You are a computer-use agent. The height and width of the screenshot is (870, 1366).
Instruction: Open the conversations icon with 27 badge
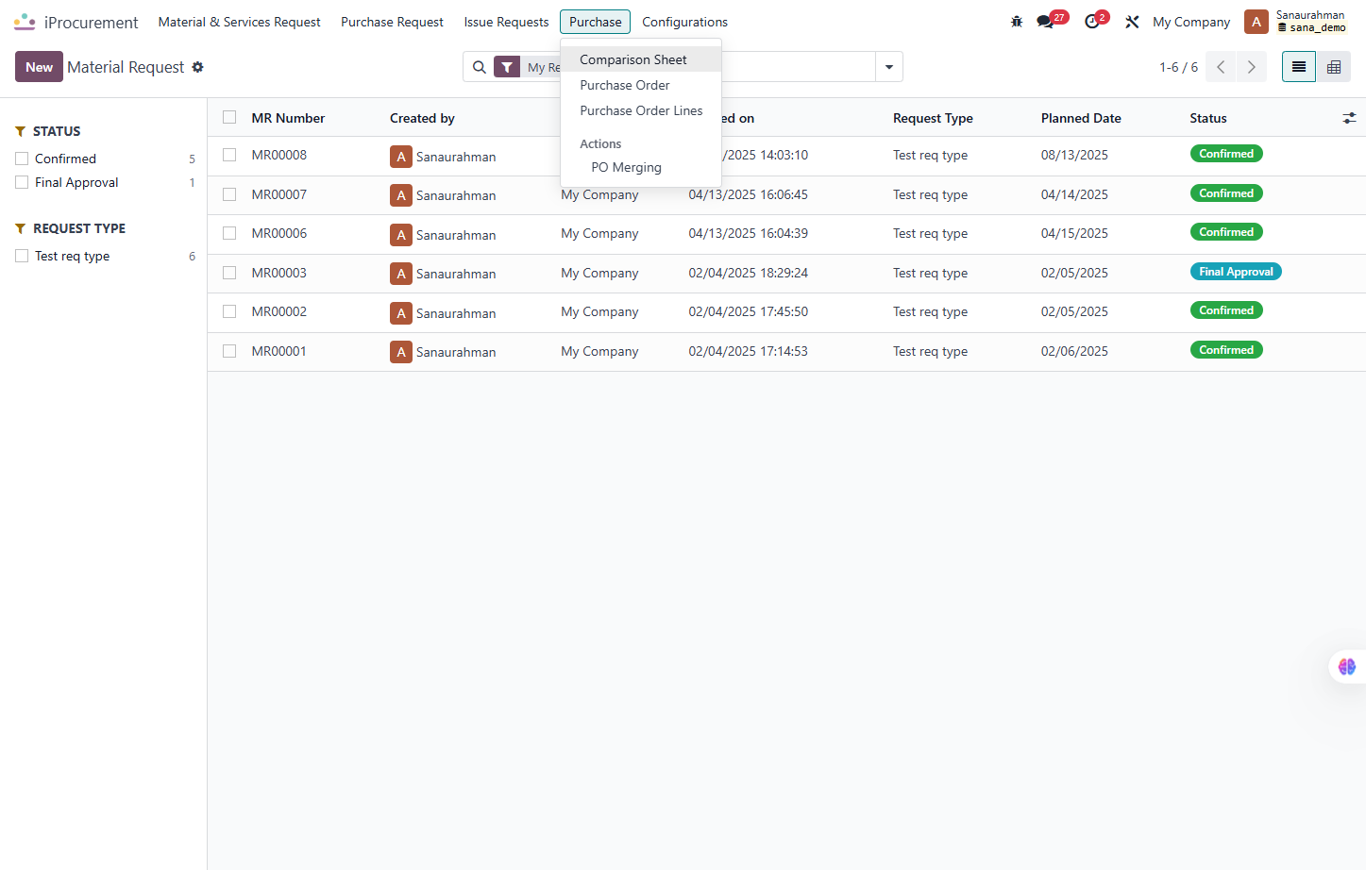[x=1045, y=22]
